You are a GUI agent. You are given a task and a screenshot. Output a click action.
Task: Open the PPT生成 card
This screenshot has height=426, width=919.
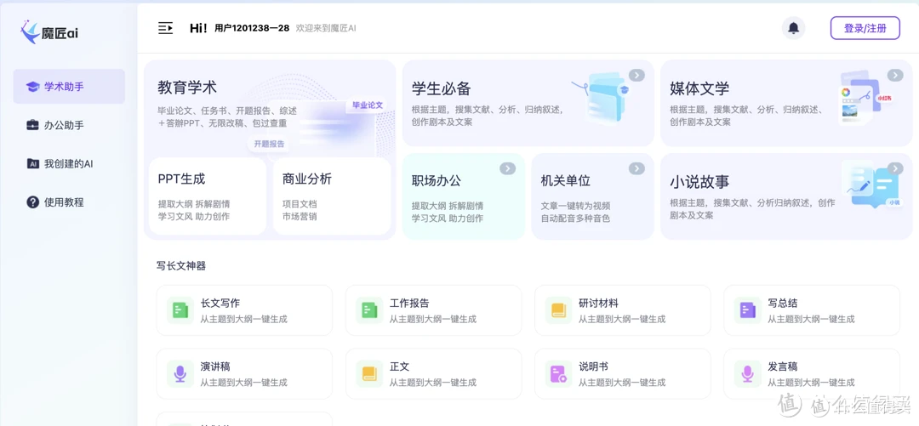pyautogui.click(x=208, y=196)
